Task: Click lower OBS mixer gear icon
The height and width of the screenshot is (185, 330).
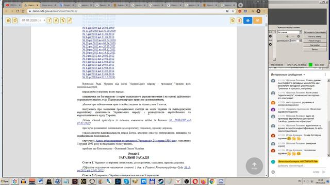Action: 270,45
